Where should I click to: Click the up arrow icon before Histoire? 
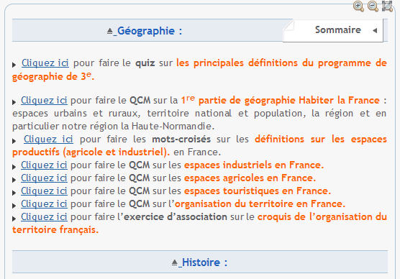click(175, 262)
